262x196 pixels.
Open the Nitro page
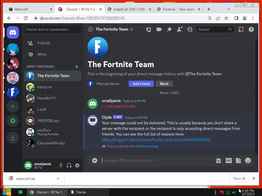click(x=53, y=54)
